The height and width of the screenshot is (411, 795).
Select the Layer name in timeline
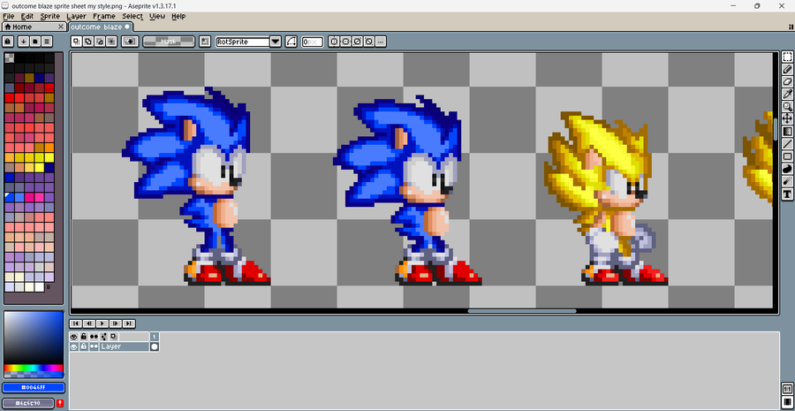coord(125,346)
